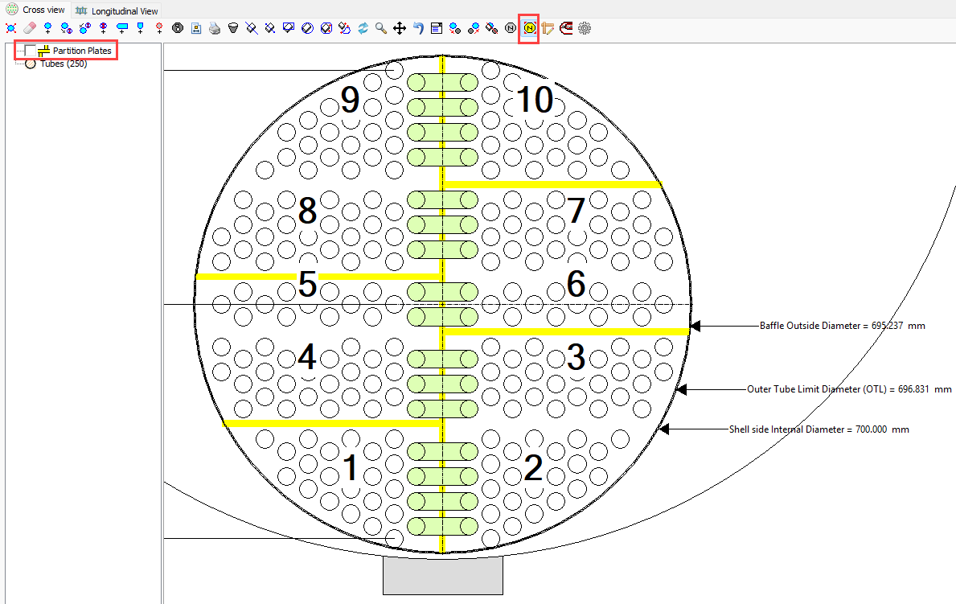The width and height of the screenshot is (956, 604).
Task: Tick the Partition Plates checkbox
Action: point(30,51)
